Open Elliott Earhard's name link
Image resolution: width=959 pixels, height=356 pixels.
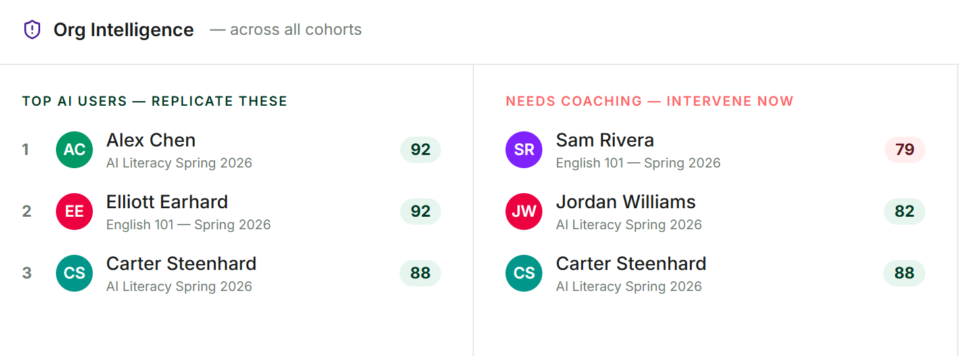[167, 202]
